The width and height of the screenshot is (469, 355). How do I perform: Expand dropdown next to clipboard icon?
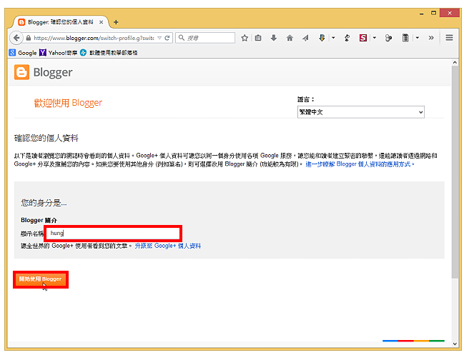pos(418,38)
